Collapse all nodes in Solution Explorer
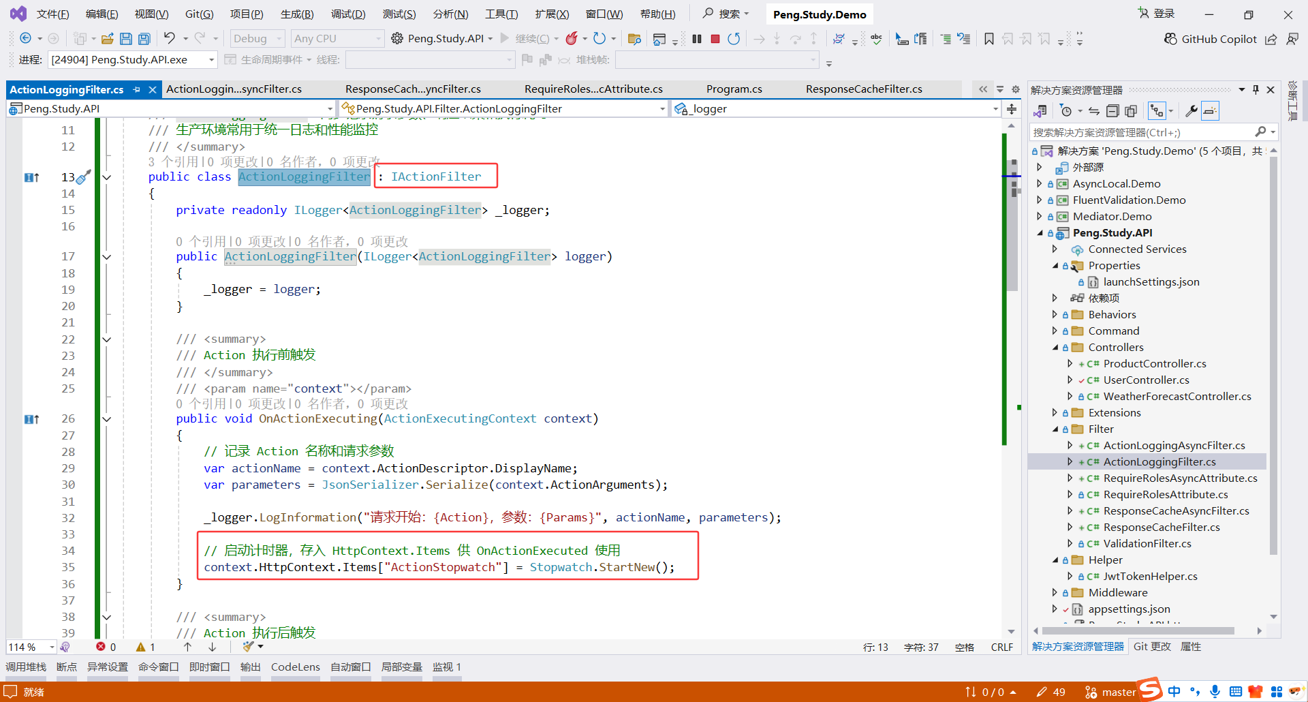Image resolution: width=1308 pixels, height=702 pixels. point(1112,110)
